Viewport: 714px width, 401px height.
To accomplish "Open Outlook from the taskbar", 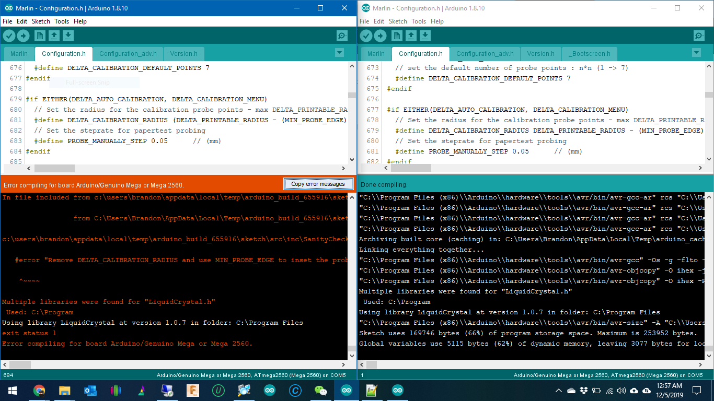I will coord(90,391).
